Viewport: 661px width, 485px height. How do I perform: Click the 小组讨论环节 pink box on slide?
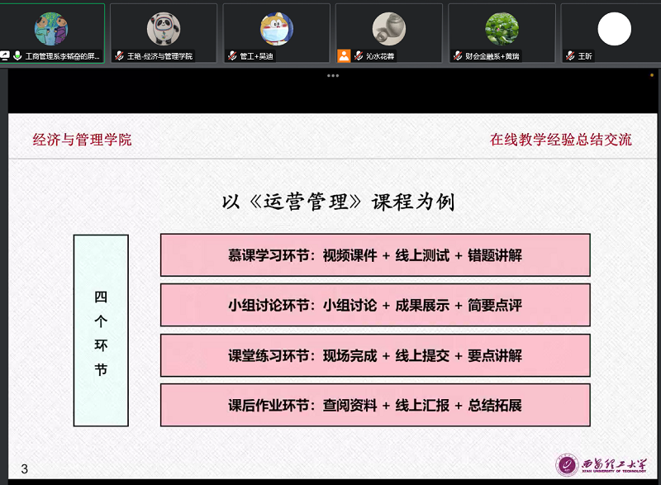375,305
